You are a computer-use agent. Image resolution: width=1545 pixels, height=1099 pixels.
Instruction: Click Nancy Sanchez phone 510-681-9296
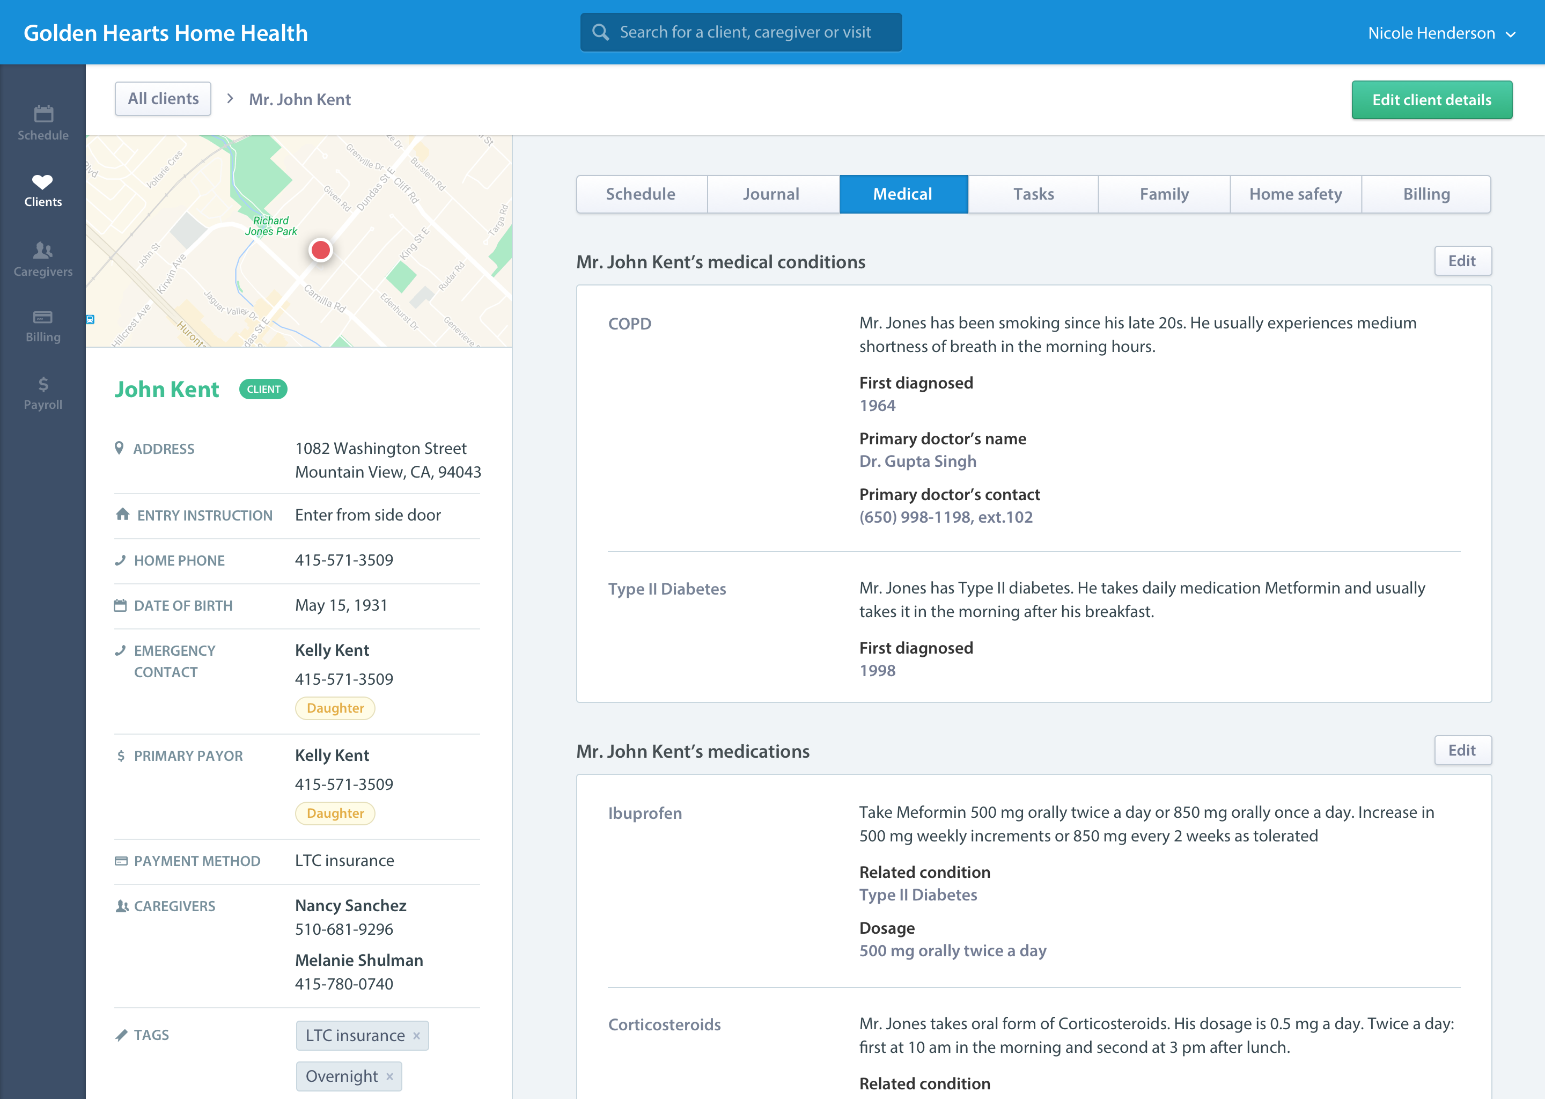click(x=344, y=929)
